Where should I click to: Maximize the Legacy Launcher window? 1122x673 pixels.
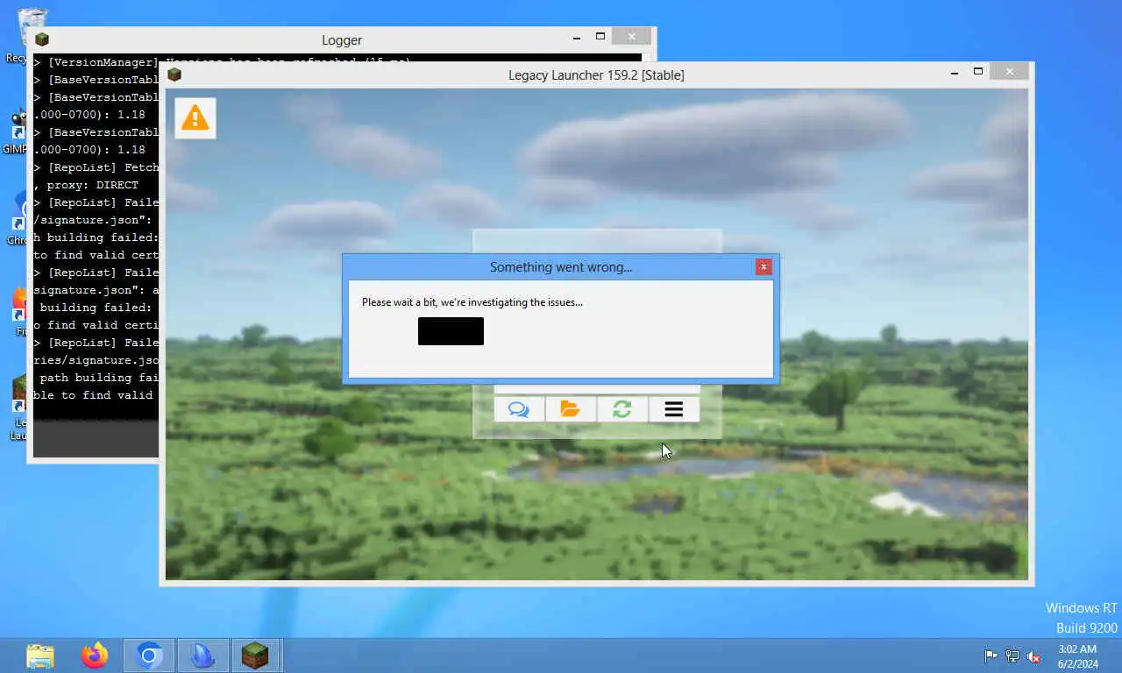click(x=978, y=72)
